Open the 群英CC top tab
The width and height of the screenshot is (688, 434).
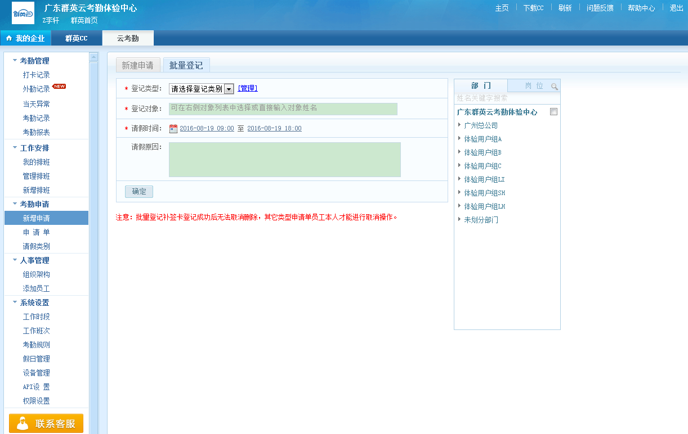pyautogui.click(x=77, y=38)
